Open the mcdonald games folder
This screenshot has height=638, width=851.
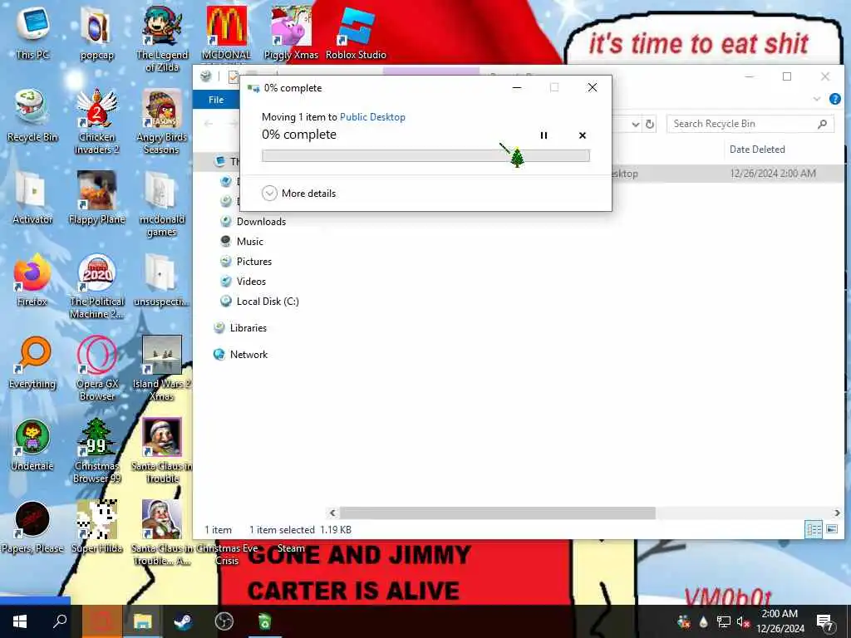pyautogui.click(x=162, y=203)
